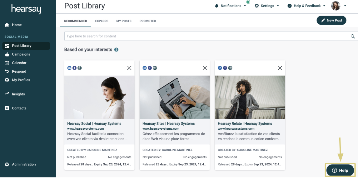
Task: Click Facebook icon on Hearsay Social card
Action: pos(74,68)
